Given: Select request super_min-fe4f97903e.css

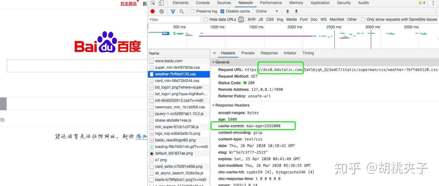Looking at the screenshot, I should point(179,68).
